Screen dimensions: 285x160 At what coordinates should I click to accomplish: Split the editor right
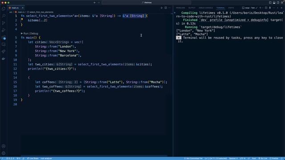[x=166, y=8]
